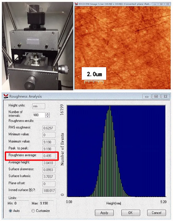The image size is (173, 221).
Task: Click the Height units field
Action: pos(39,106)
